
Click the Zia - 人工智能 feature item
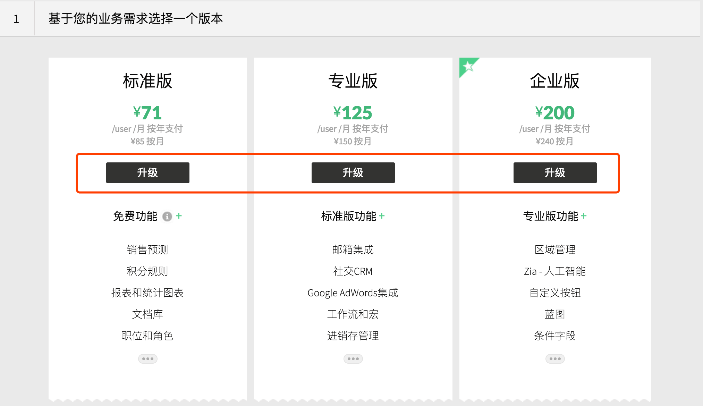click(555, 271)
